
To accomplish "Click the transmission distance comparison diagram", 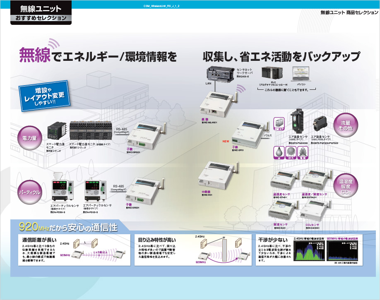I will (x=93, y=250).
